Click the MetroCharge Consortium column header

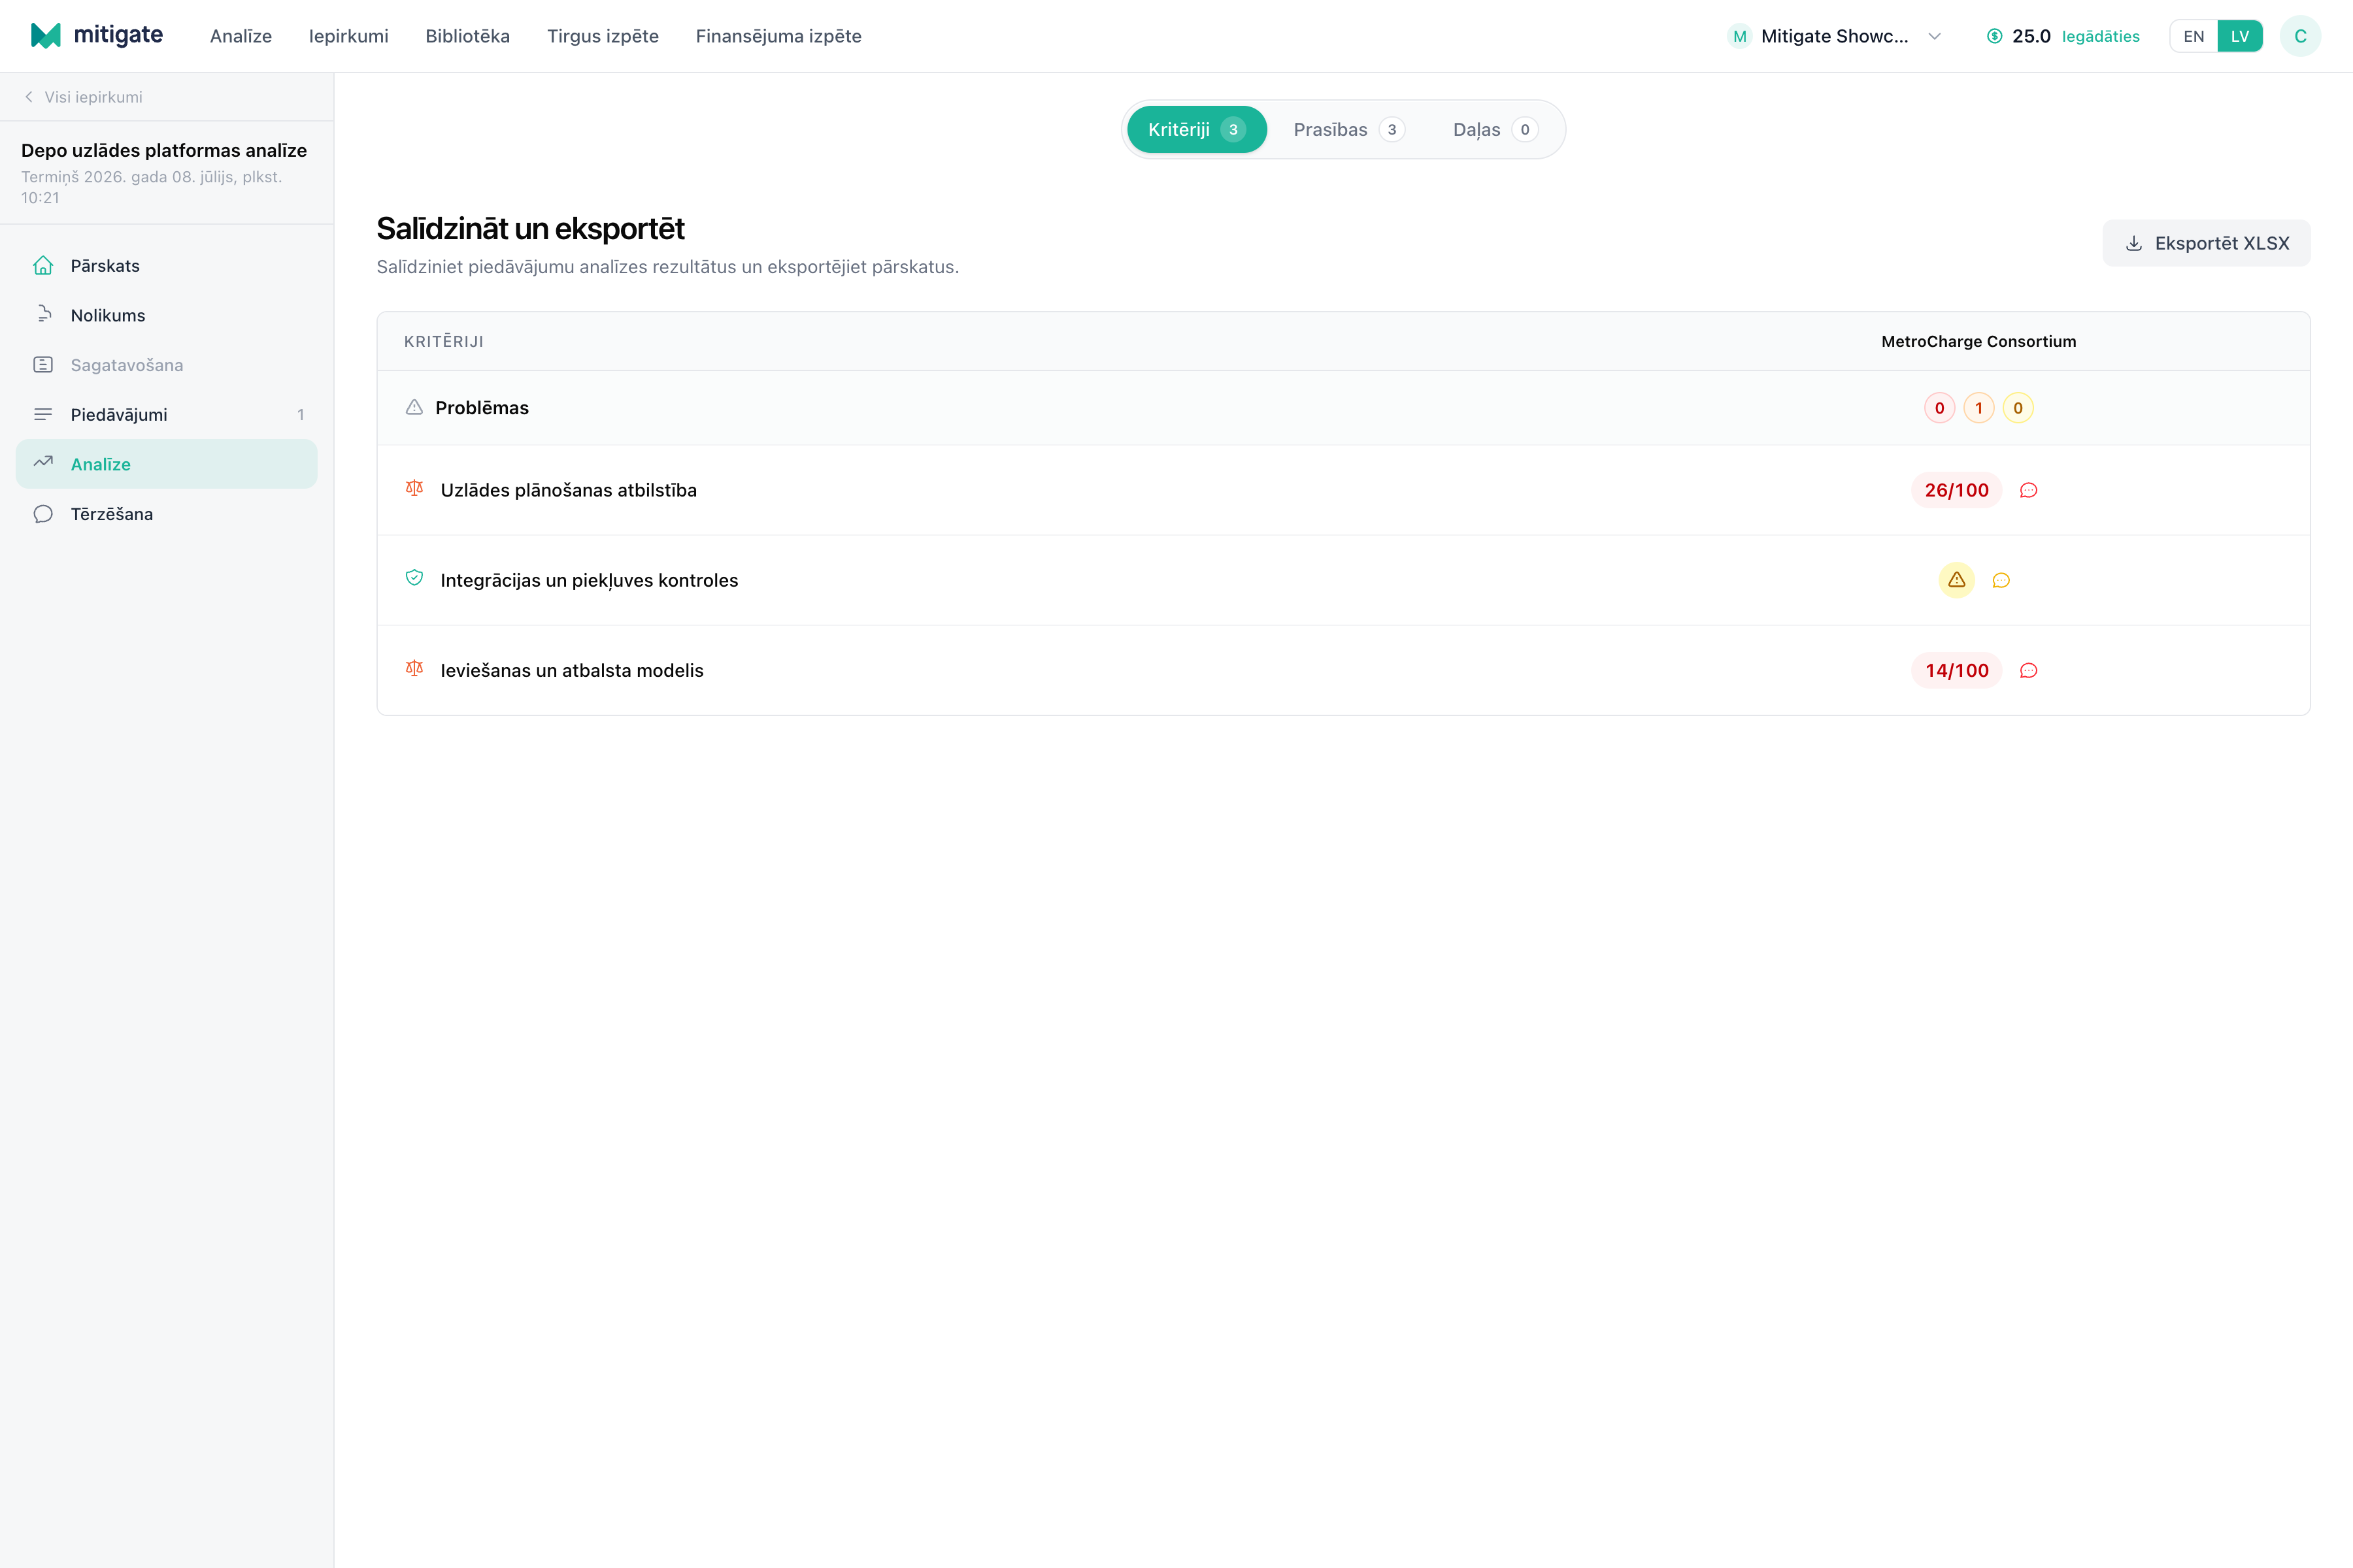tap(1978, 341)
